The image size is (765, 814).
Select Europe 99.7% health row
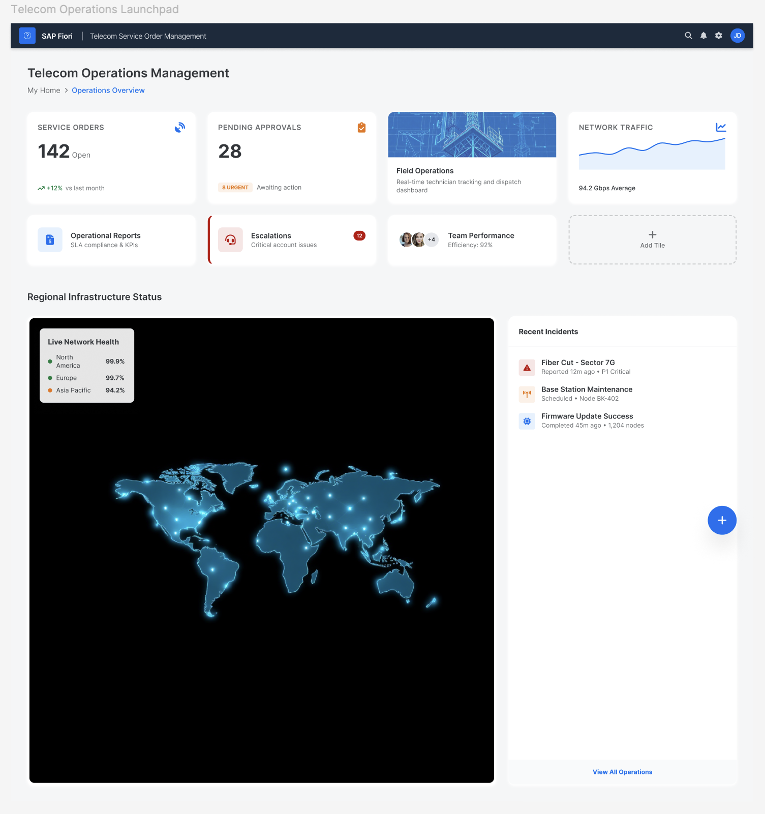pyautogui.click(x=86, y=378)
